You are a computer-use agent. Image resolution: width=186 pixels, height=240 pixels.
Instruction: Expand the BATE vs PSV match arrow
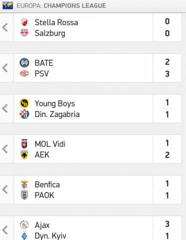[5, 68]
